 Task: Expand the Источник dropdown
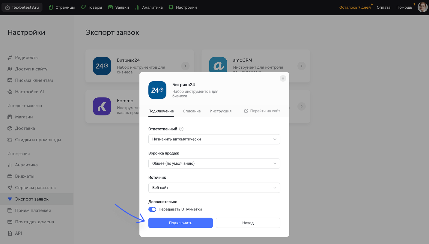(214, 188)
